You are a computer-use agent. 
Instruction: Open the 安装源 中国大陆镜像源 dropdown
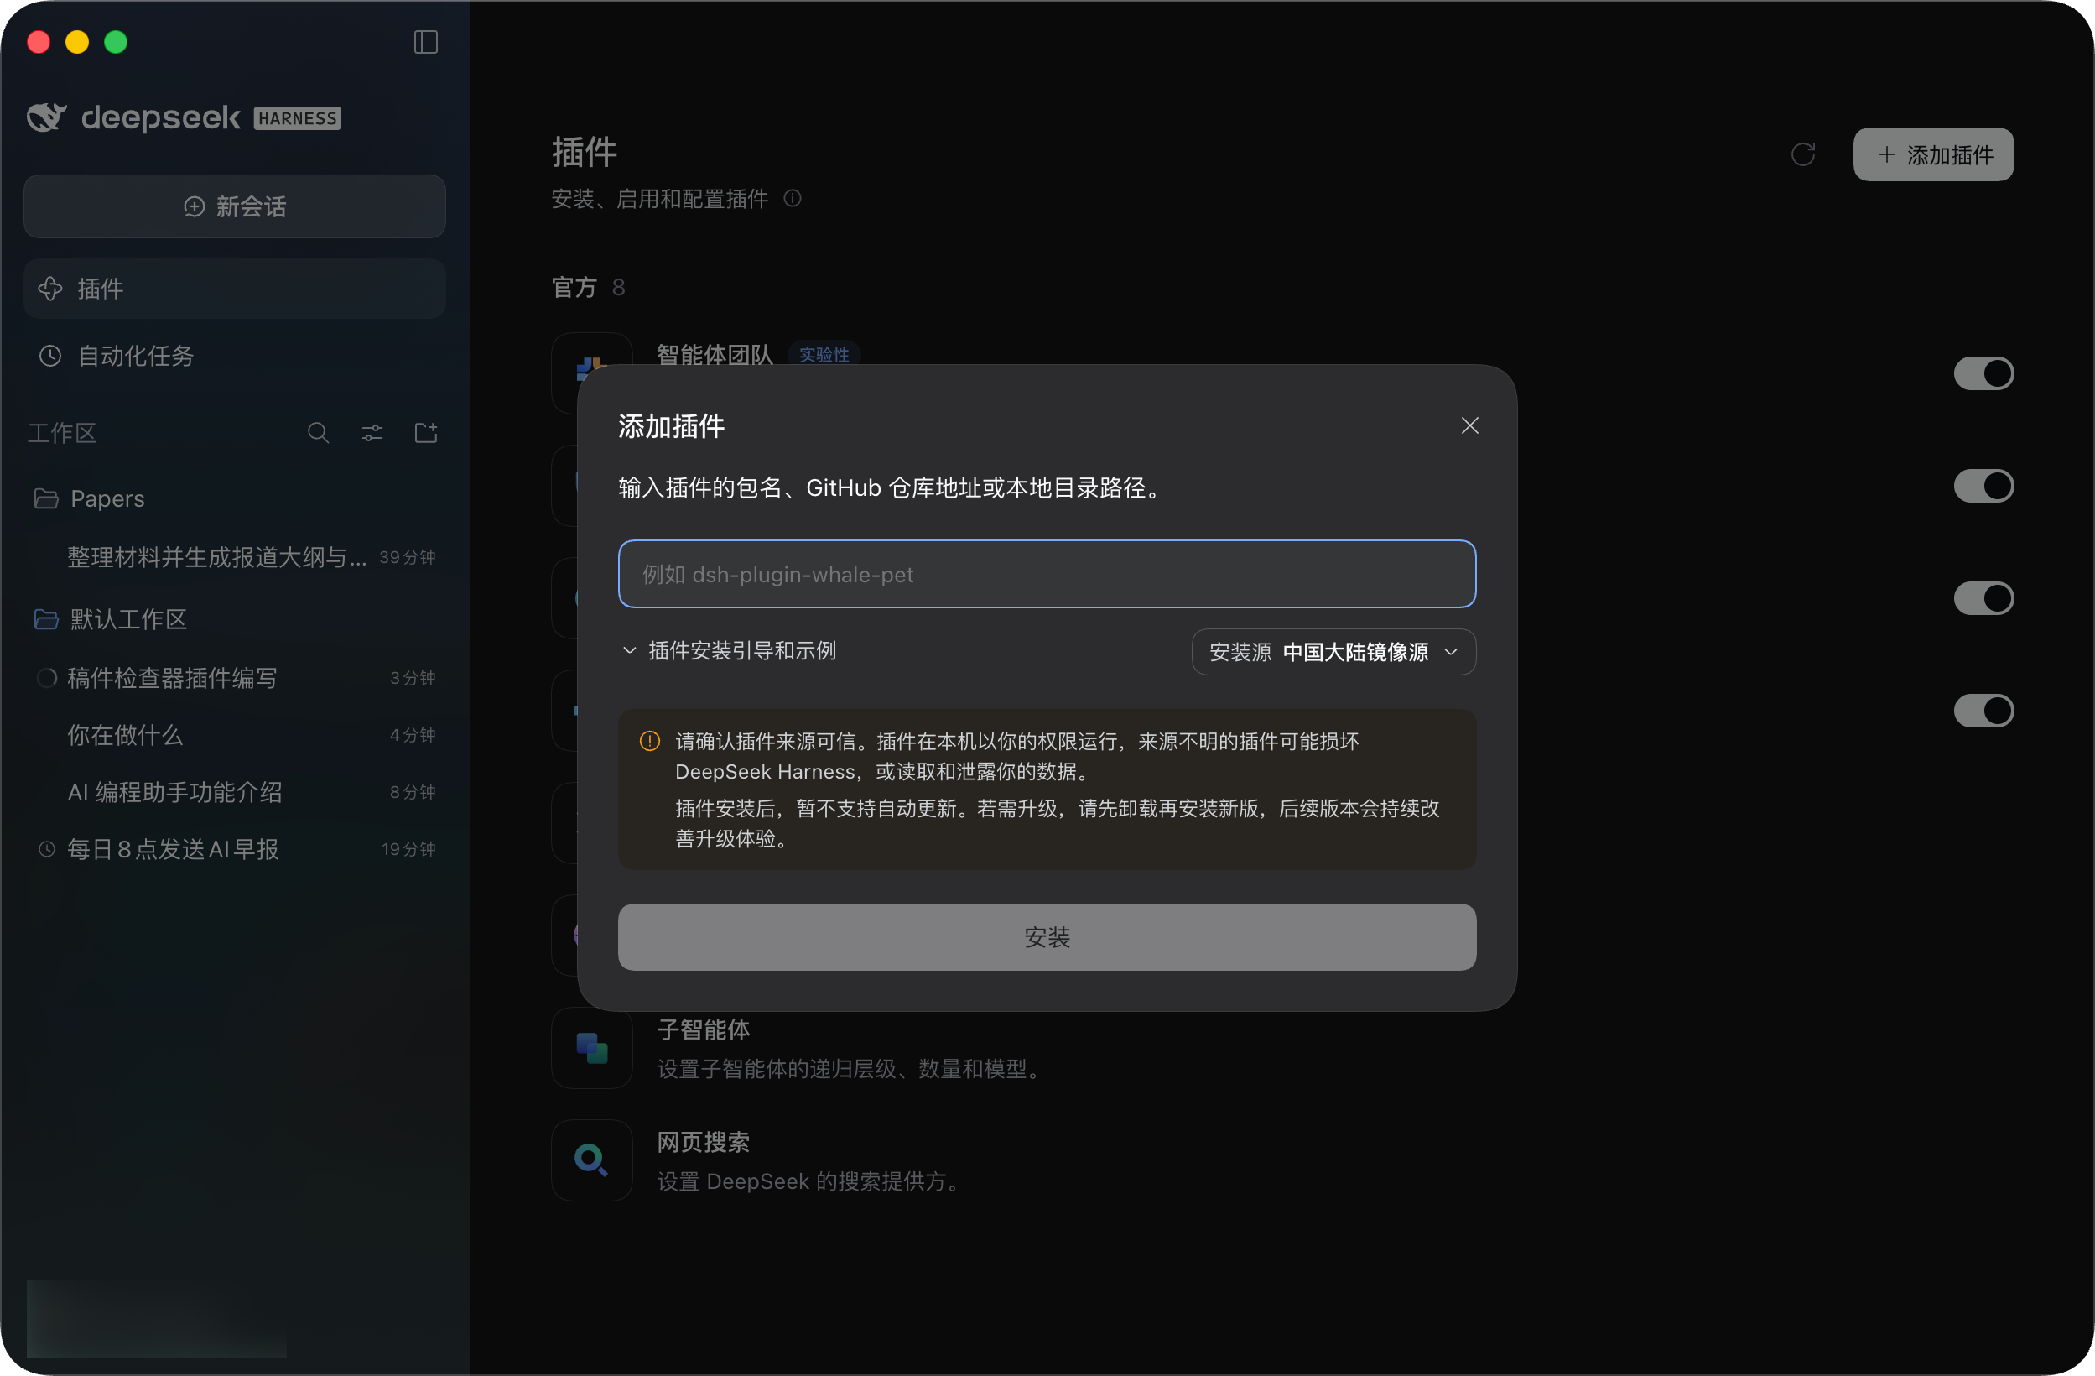(x=1333, y=653)
